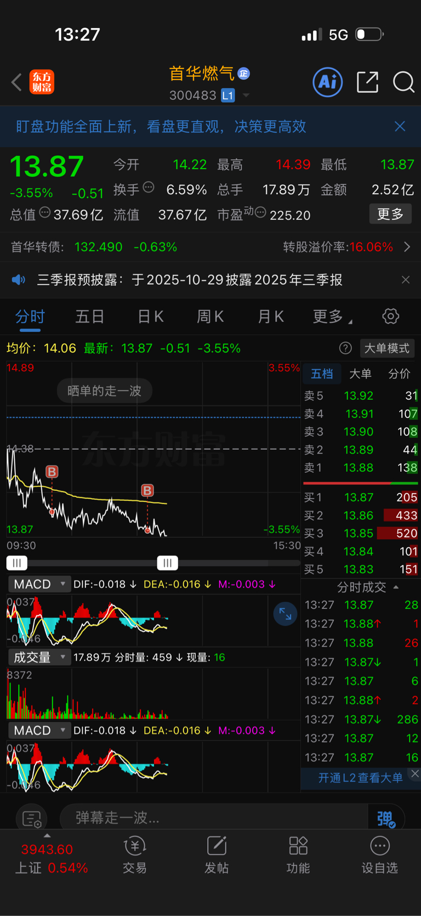
Task: Tap the info icon beside 总值
Action: pos(45,212)
